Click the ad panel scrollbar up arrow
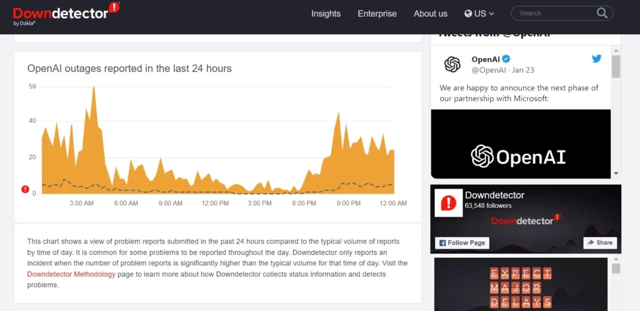 click(x=616, y=259)
